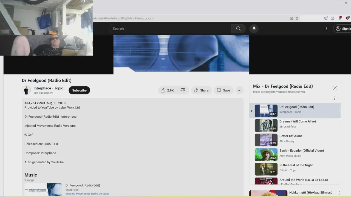Open picture-in-picture icon in address bar

291,18
